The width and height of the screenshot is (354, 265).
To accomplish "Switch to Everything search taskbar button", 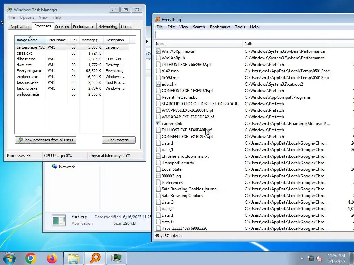I will coord(95,258).
